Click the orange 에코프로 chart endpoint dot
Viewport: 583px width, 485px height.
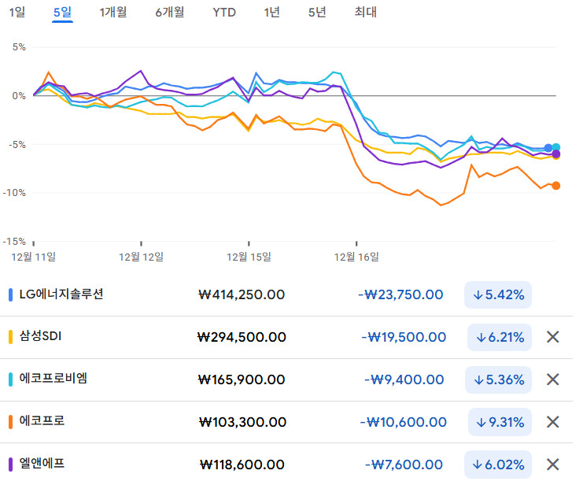(556, 186)
